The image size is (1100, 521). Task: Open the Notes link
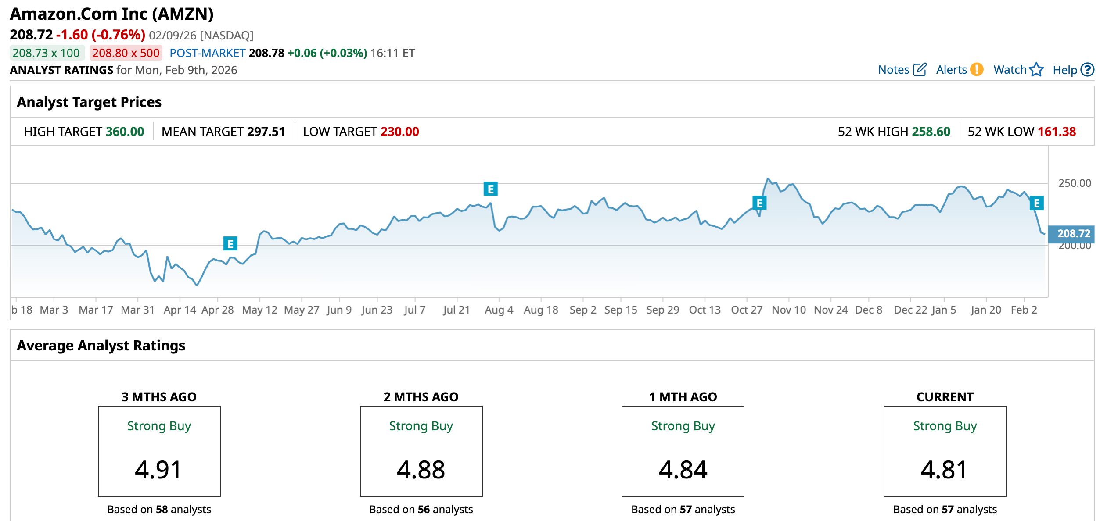893,70
